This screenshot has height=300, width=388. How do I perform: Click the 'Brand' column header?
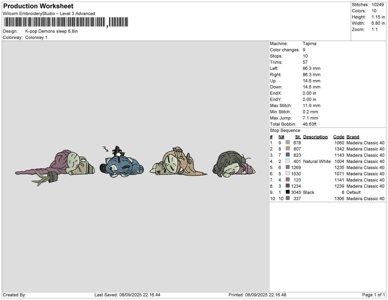tap(353, 137)
